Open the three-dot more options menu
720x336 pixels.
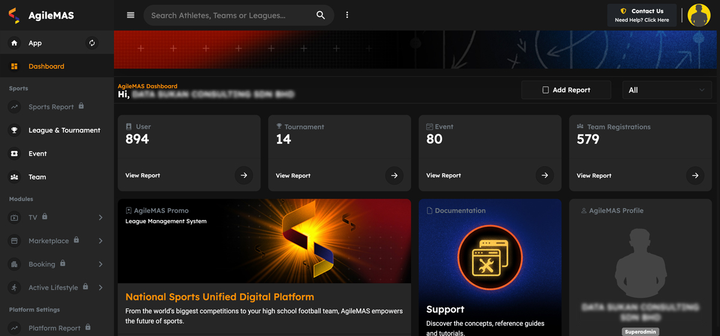click(347, 16)
